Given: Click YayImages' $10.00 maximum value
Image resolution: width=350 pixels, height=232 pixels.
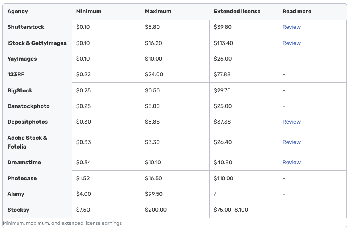Looking at the screenshot, I should coord(153,59).
